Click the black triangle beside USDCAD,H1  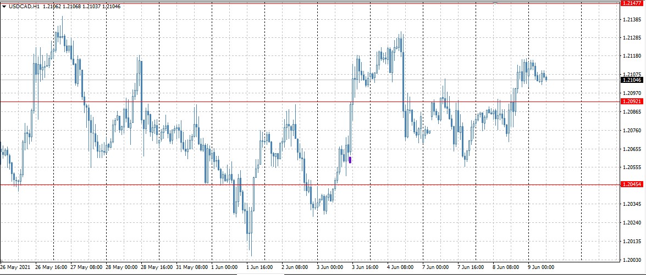4,7
